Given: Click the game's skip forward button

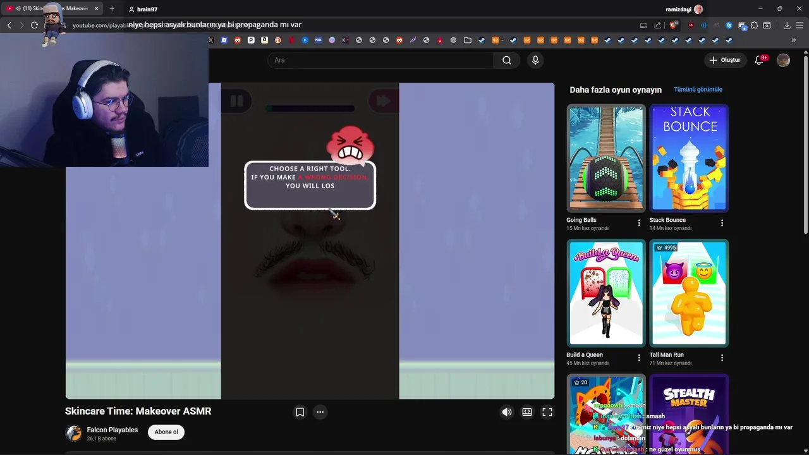Looking at the screenshot, I should [x=383, y=101].
